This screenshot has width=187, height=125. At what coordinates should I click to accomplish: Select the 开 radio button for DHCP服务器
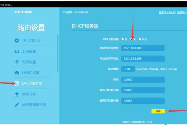[122, 39]
